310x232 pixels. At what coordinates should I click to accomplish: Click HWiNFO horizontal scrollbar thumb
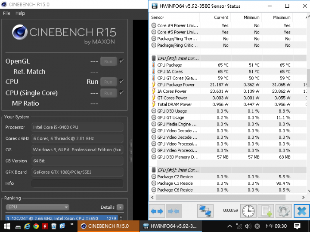pyautogui.click(x=220, y=197)
